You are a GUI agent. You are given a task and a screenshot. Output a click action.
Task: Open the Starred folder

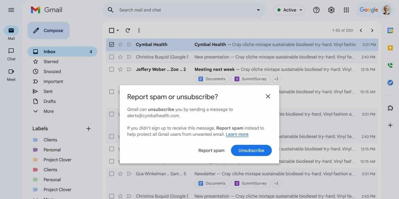tap(51, 62)
